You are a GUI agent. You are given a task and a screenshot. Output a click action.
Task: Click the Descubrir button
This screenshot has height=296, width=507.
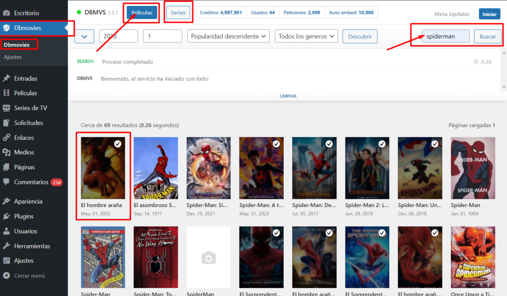tap(360, 36)
